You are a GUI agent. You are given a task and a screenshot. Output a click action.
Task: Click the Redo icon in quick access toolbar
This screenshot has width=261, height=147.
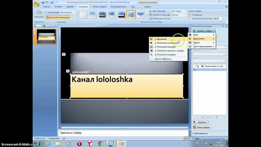52,2
